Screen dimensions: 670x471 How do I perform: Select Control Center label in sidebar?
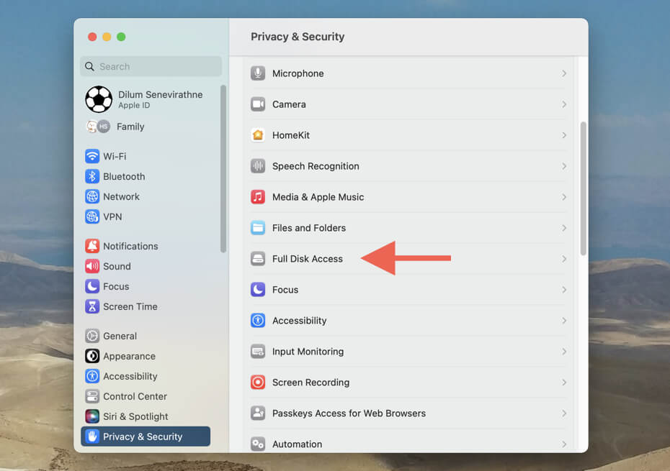(135, 396)
